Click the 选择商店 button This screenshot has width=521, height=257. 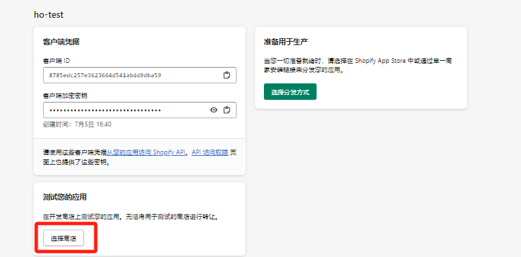[64, 238]
